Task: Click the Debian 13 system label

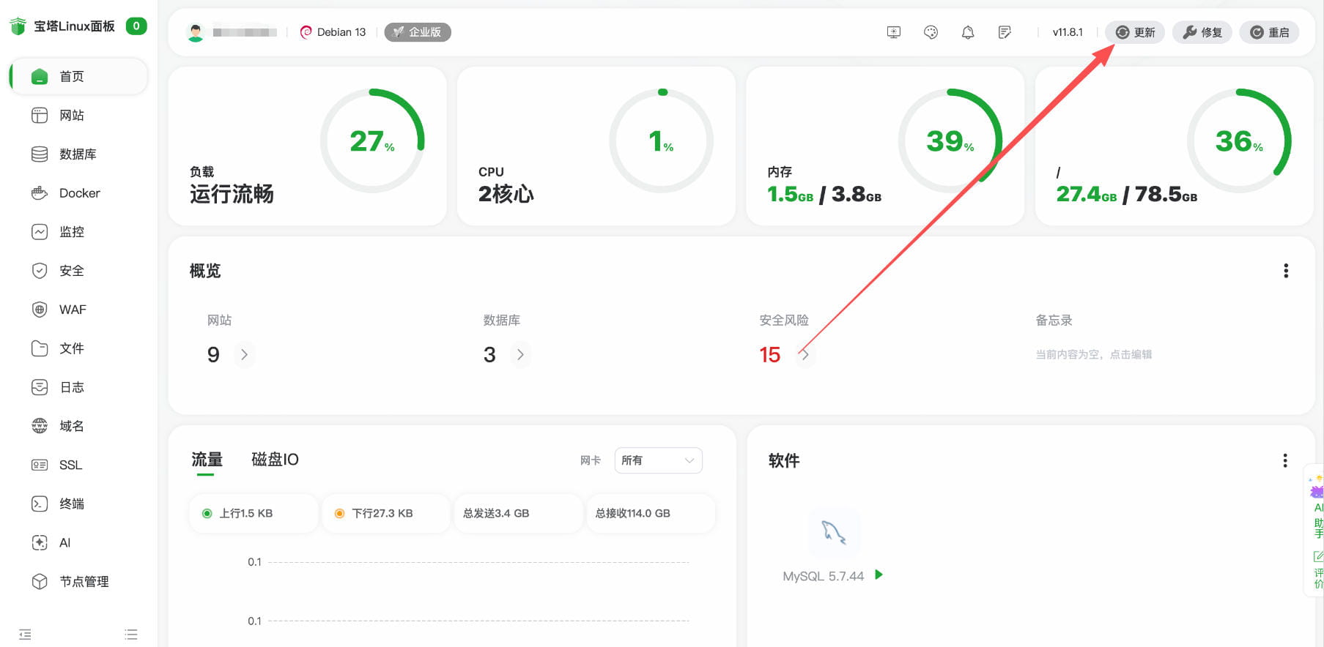Action: pos(333,32)
